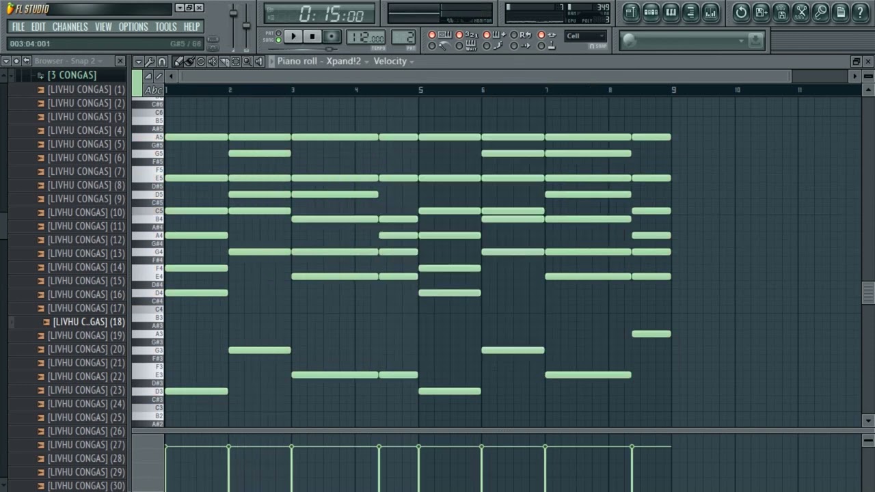Click the One-click recording microphone icon
The height and width of the screenshot is (492, 875).
tap(820, 12)
